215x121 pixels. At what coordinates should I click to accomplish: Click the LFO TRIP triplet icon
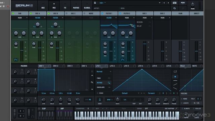click(x=134, y=100)
